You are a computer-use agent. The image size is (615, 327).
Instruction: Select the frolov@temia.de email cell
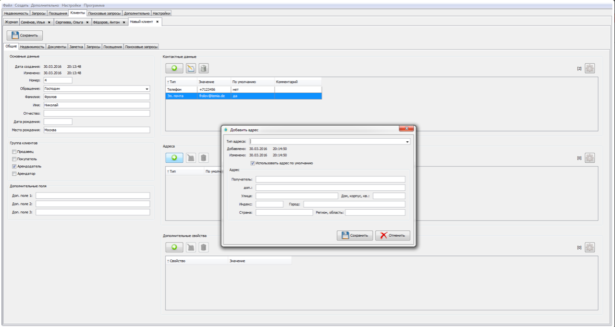coord(214,96)
